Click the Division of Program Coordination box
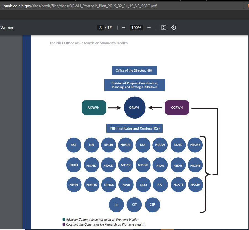The height and width of the screenshot is (230, 249). point(135,85)
